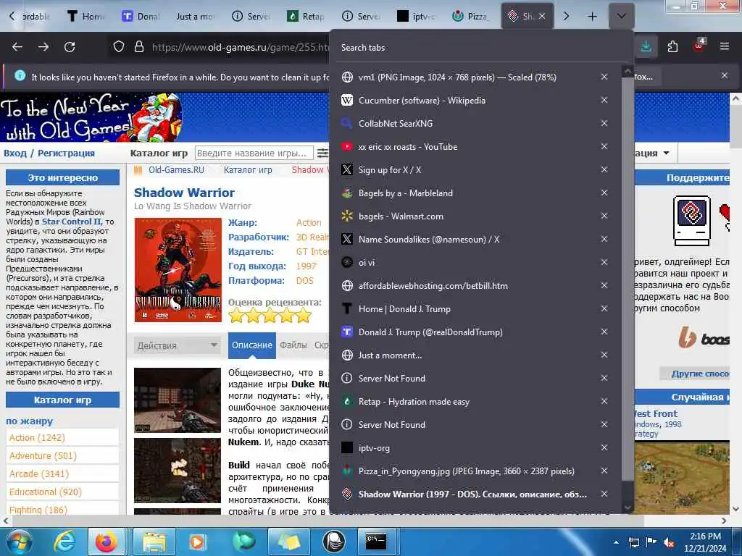Close the bagels - Walmart.com tab from list

604,216
